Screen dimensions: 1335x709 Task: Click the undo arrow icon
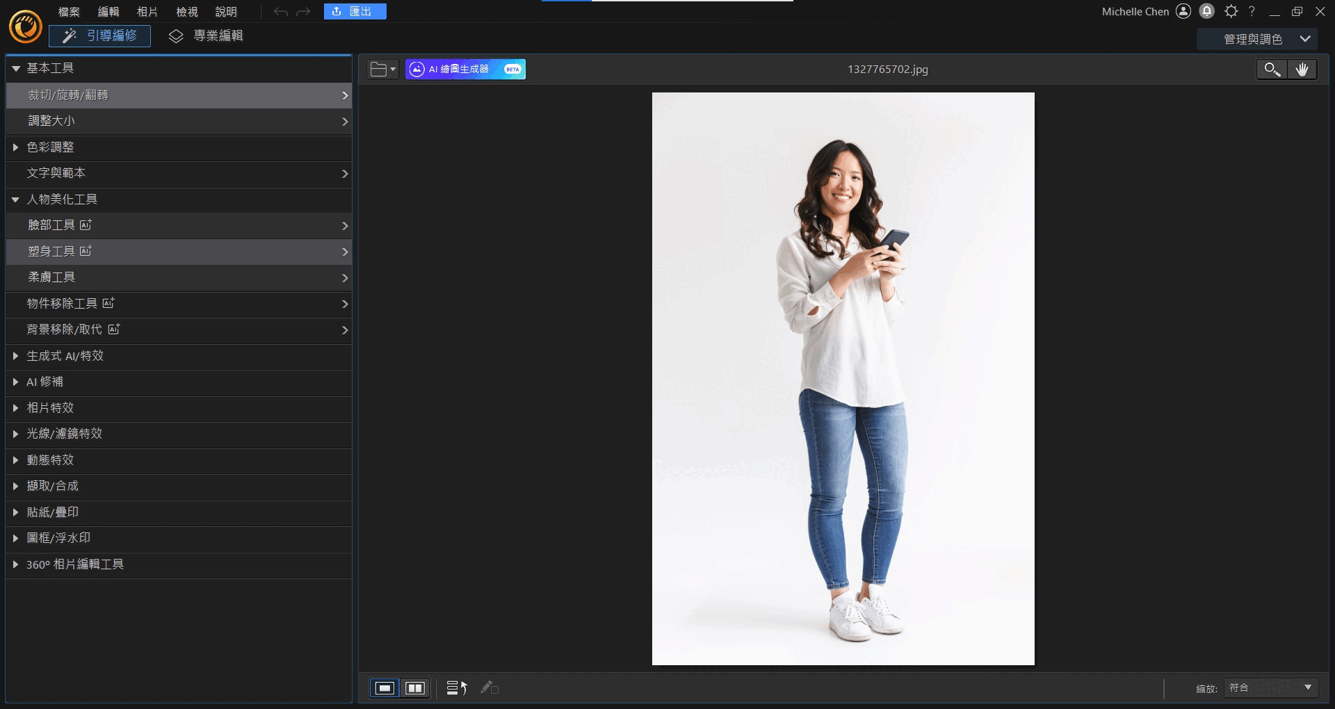pyautogui.click(x=281, y=12)
